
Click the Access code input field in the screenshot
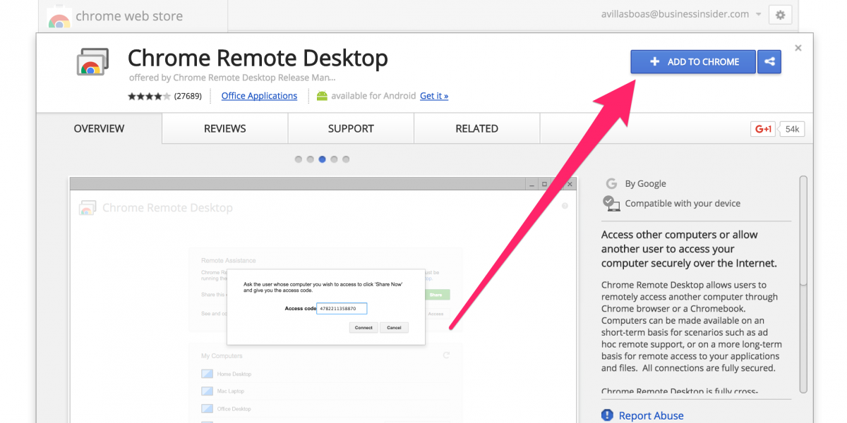tap(342, 309)
